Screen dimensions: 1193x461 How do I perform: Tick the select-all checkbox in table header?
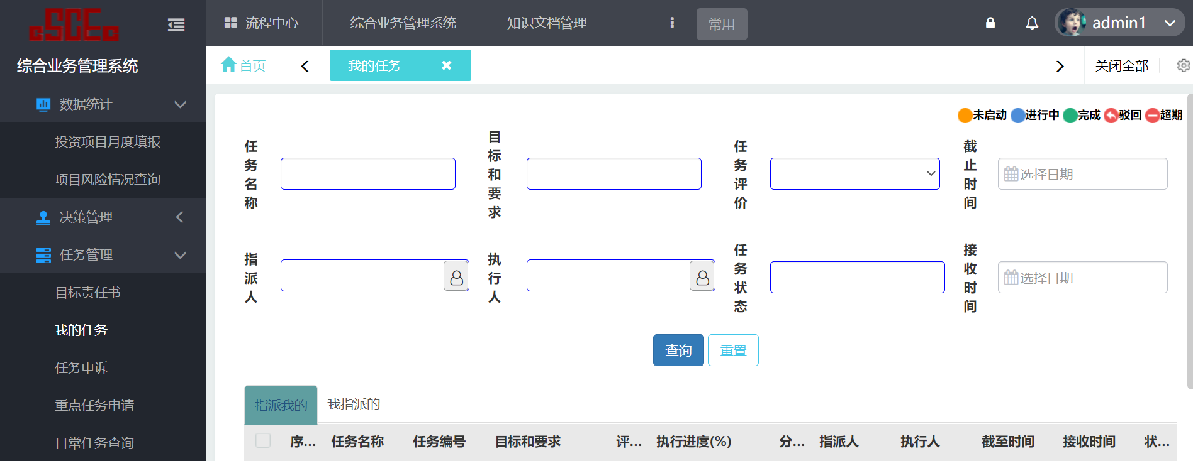[x=263, y=441]
